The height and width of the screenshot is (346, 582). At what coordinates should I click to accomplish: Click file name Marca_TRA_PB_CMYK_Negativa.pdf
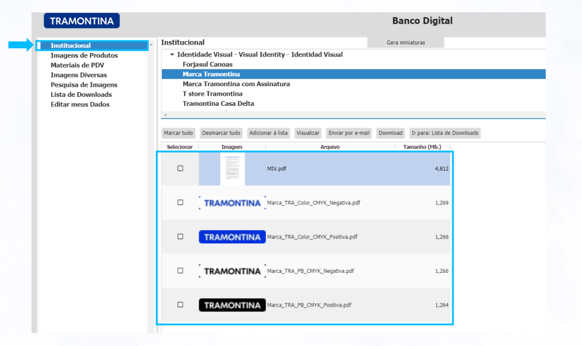310,271
